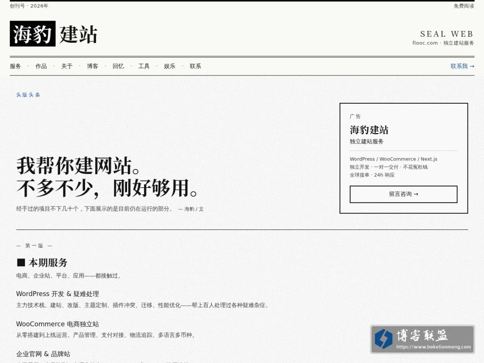Viewport: 484px width, 363px height.
Task: Click the 海豹建站 title in ad box
Action: coord(369,130)
